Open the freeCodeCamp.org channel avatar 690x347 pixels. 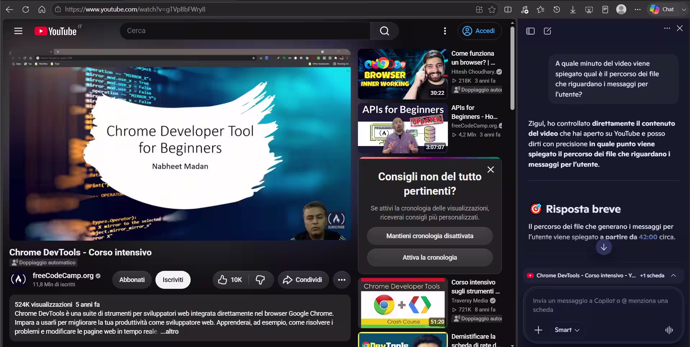(x=18, y=279)
